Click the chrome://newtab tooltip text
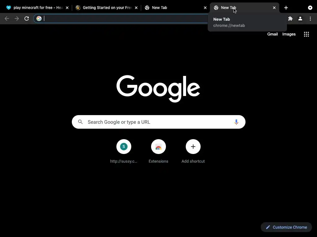The image size is (317, 237). tap(229, 25)
